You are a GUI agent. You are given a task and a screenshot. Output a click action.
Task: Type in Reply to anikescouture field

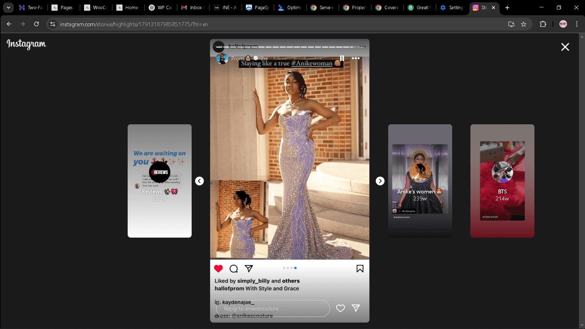coord(272,309)
